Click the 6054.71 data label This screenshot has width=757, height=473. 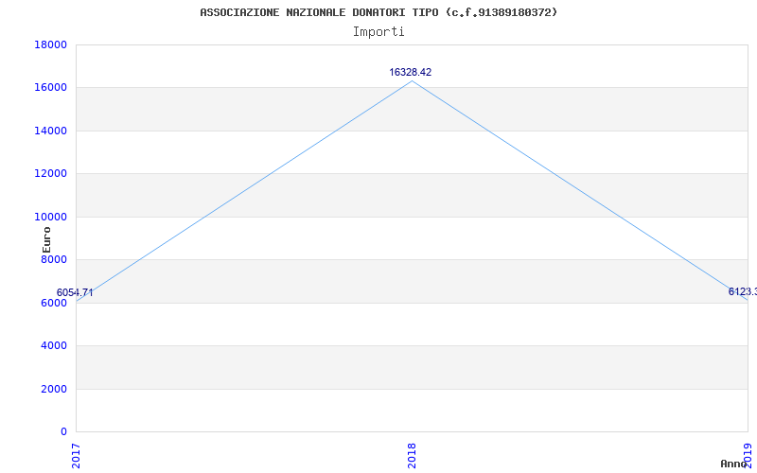click(x=75, y=292)
